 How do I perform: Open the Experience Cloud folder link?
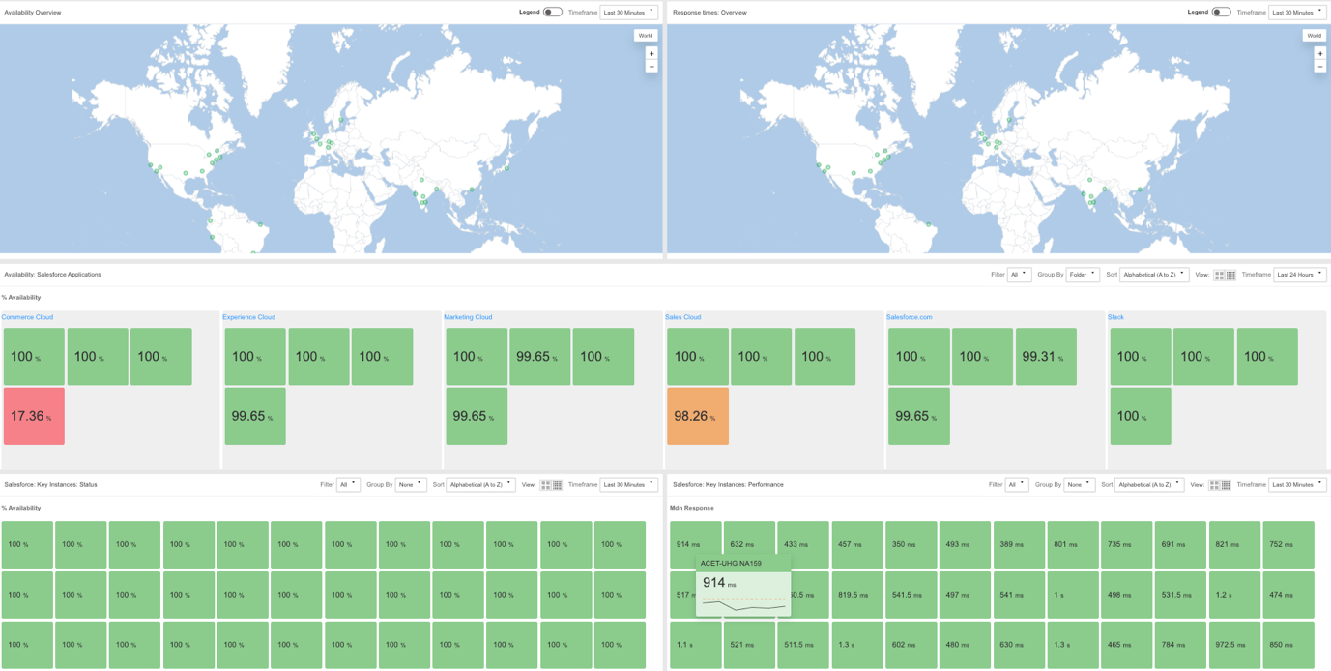click(249, 317)
